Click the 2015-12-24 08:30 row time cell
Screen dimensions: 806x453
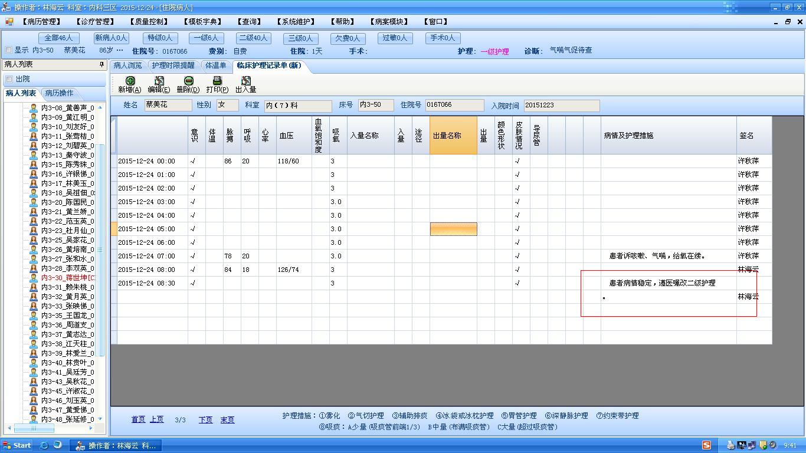152,283
